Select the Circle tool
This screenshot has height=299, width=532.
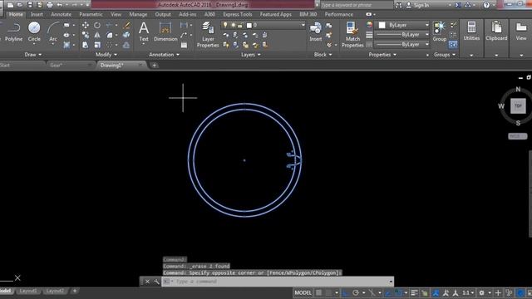[34, 32]
